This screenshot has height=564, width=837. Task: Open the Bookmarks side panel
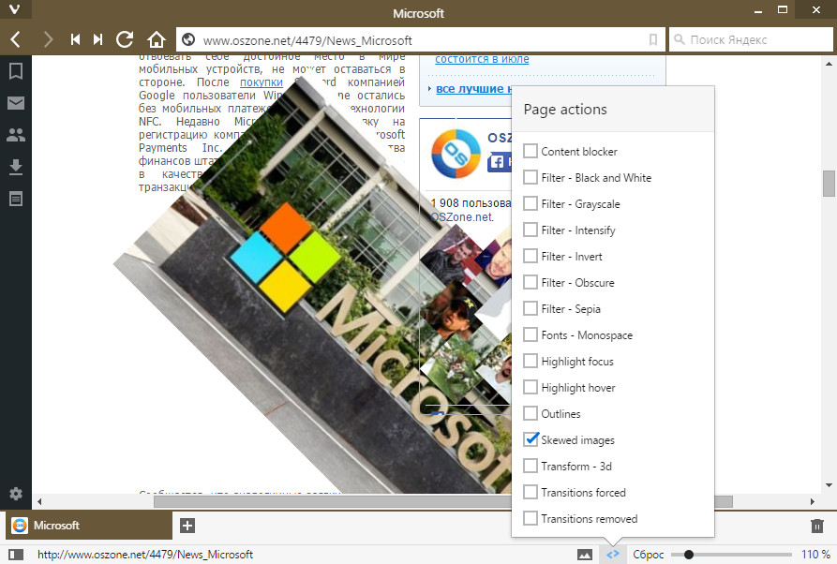pos(16,71)
